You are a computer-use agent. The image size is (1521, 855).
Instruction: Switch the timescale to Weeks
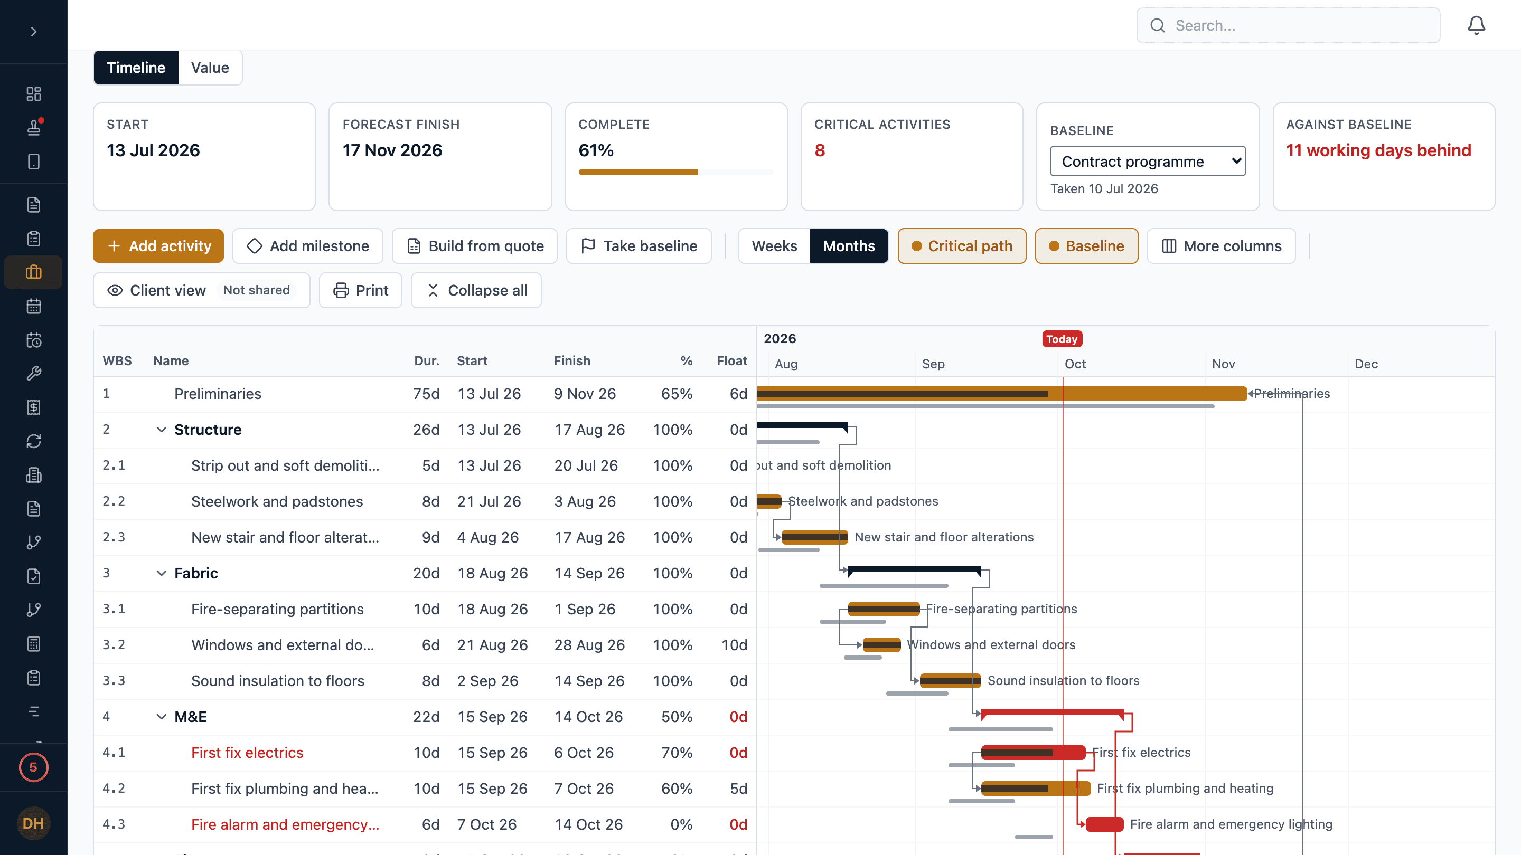(x=774, y=246)
